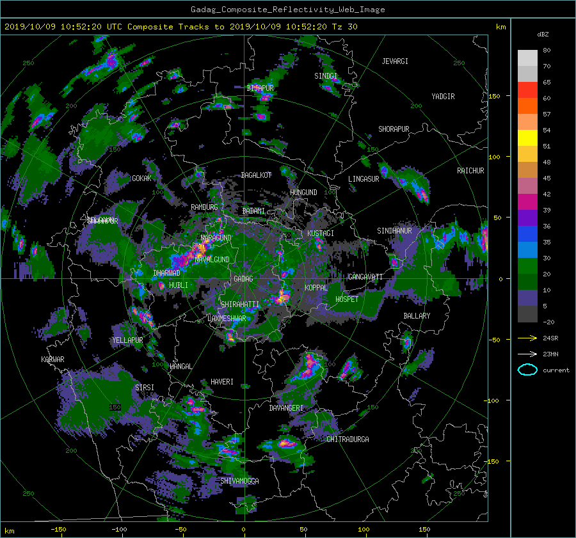Click the 150 tick on the bottom axis
Image resolution: width=576 pixels, height=538 pixels.
(x=424, y=529)
